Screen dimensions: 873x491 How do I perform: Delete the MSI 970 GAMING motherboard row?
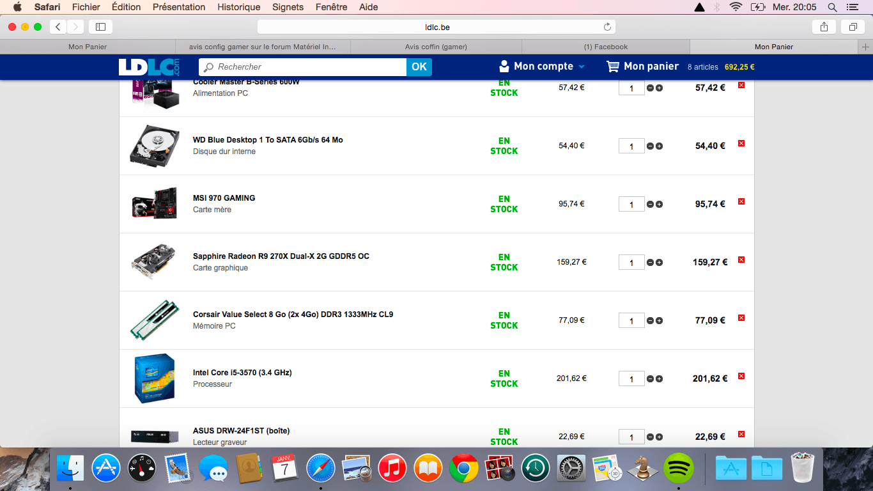point(741,201)
